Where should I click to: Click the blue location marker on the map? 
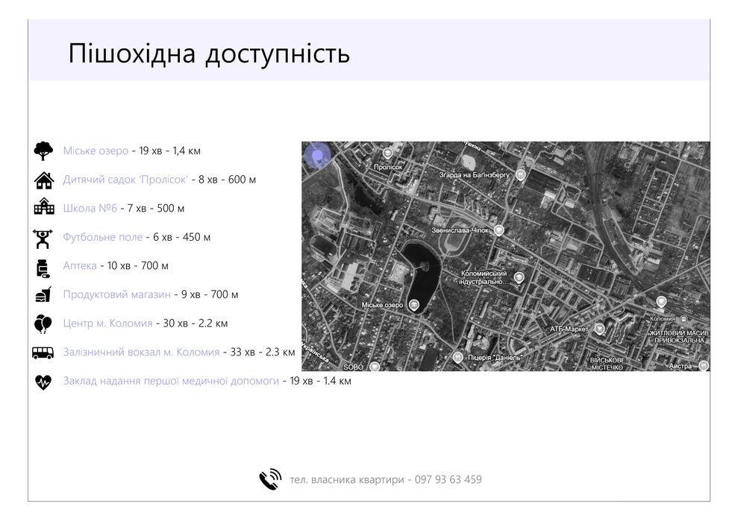[317, 155]
